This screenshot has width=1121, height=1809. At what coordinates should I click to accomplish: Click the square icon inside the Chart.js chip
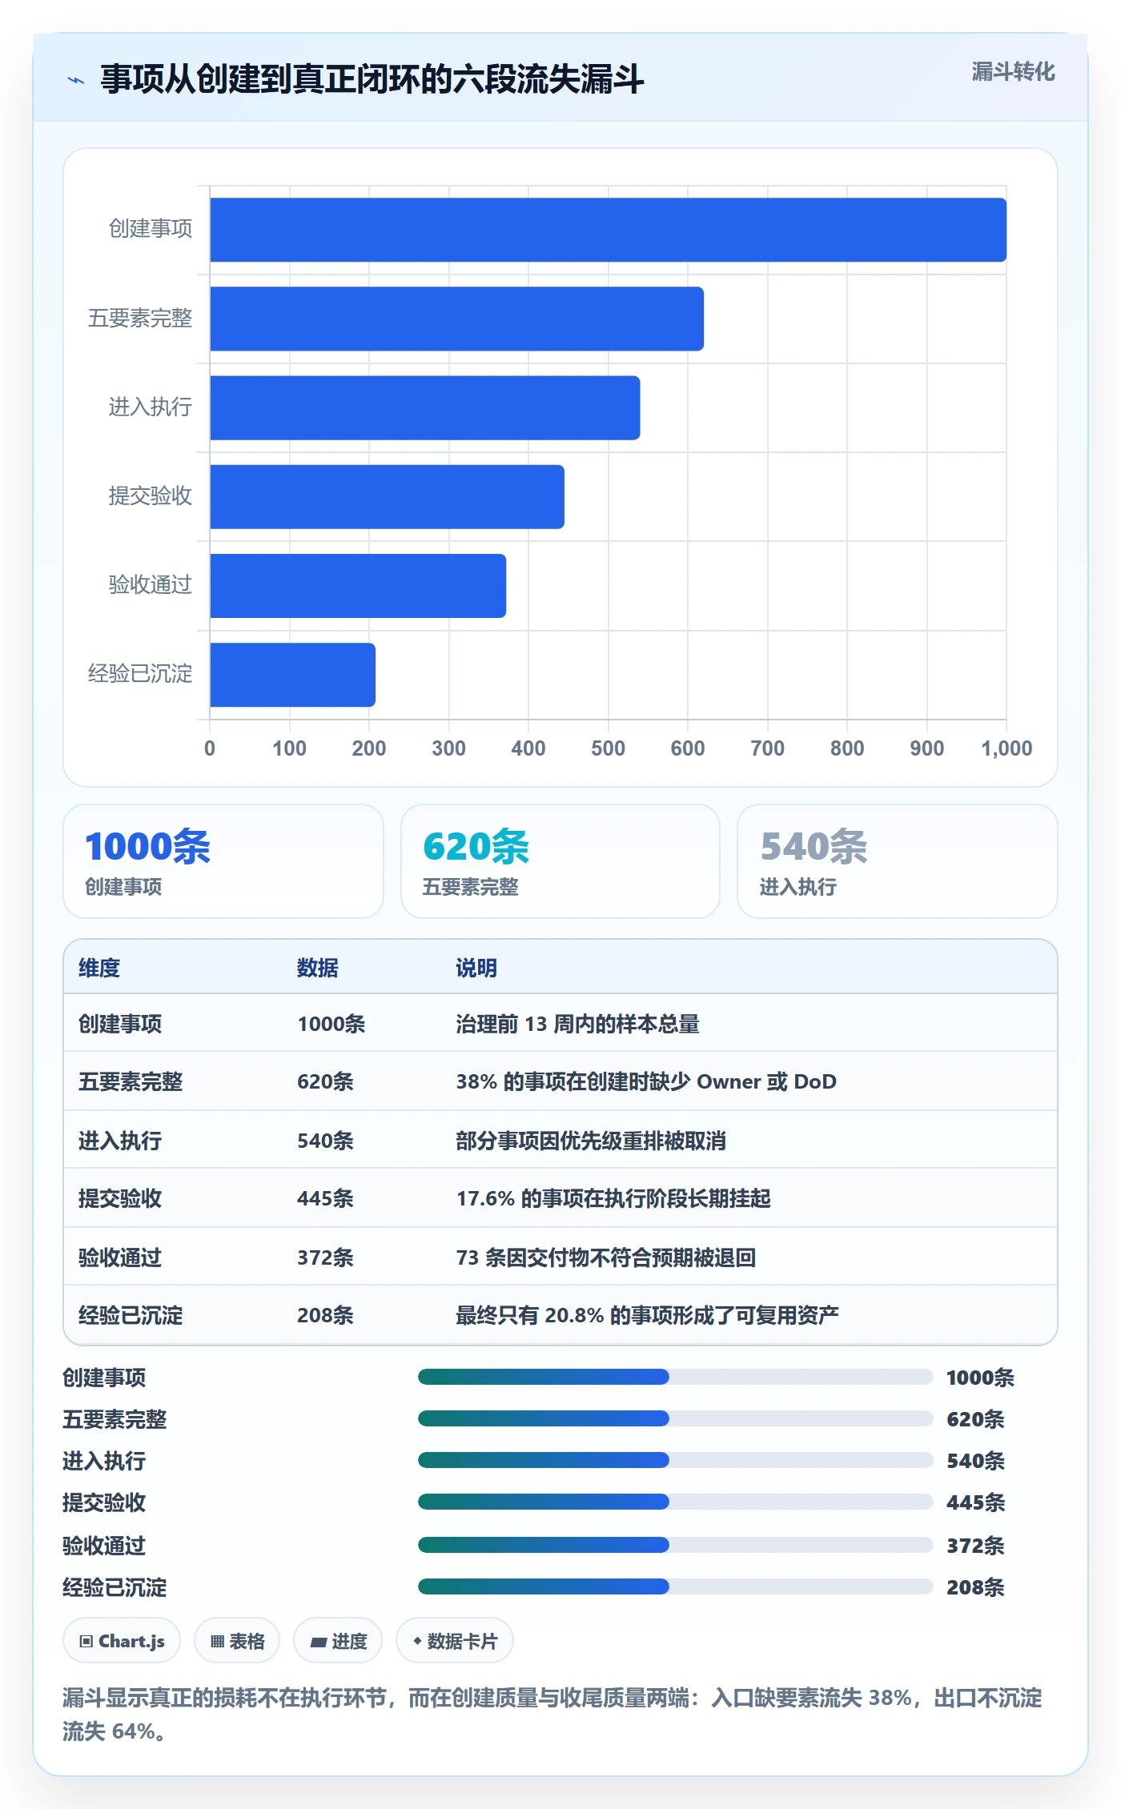tap(86, 1642)
